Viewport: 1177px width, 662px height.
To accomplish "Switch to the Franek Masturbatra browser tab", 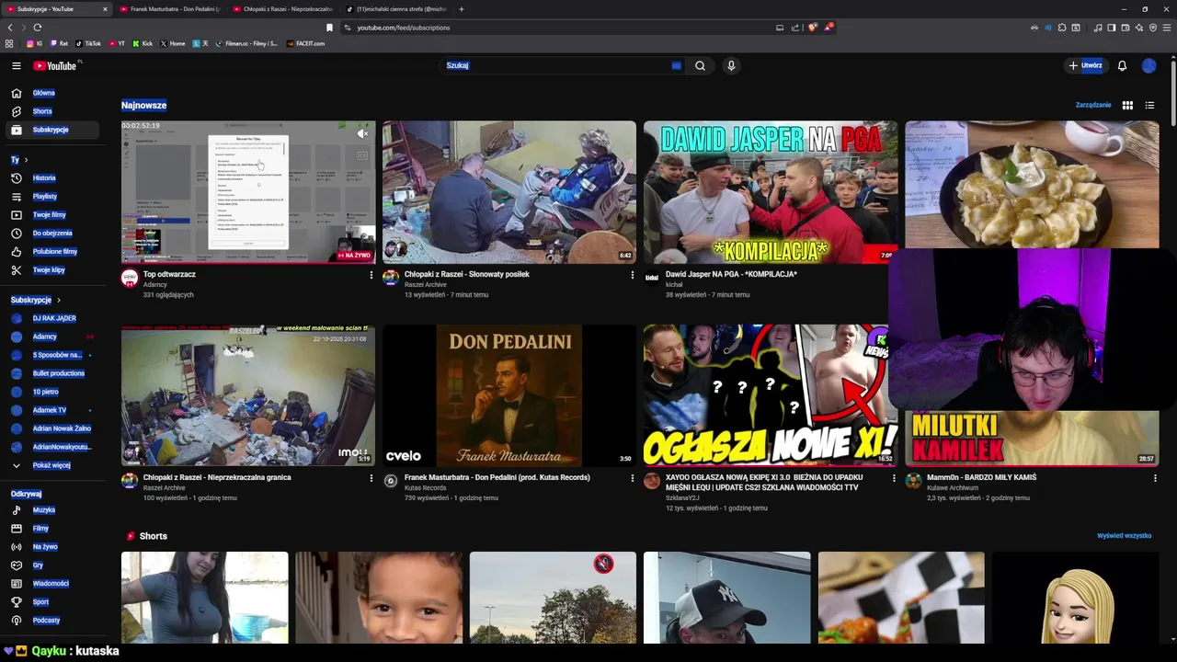I will click(x=170, y=9).
